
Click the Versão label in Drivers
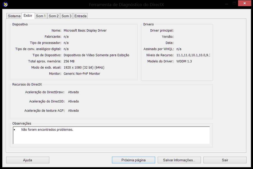click(168, 37)
